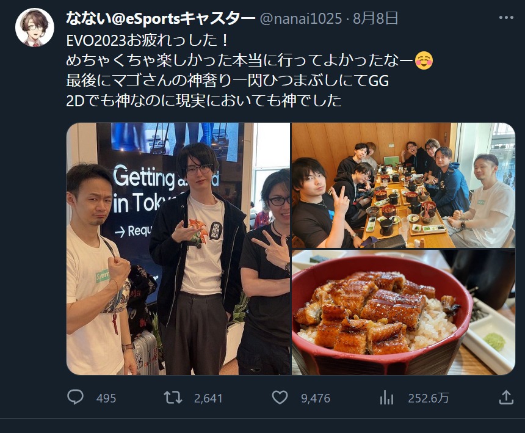Open view analytics bar chart icon

click(x=386, y=398)
